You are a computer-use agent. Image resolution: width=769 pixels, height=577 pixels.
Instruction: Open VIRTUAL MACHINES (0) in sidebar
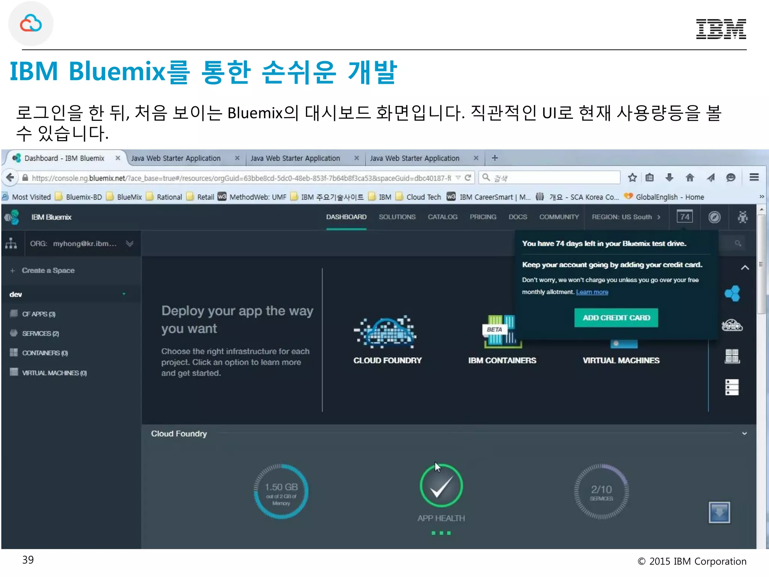54,373
